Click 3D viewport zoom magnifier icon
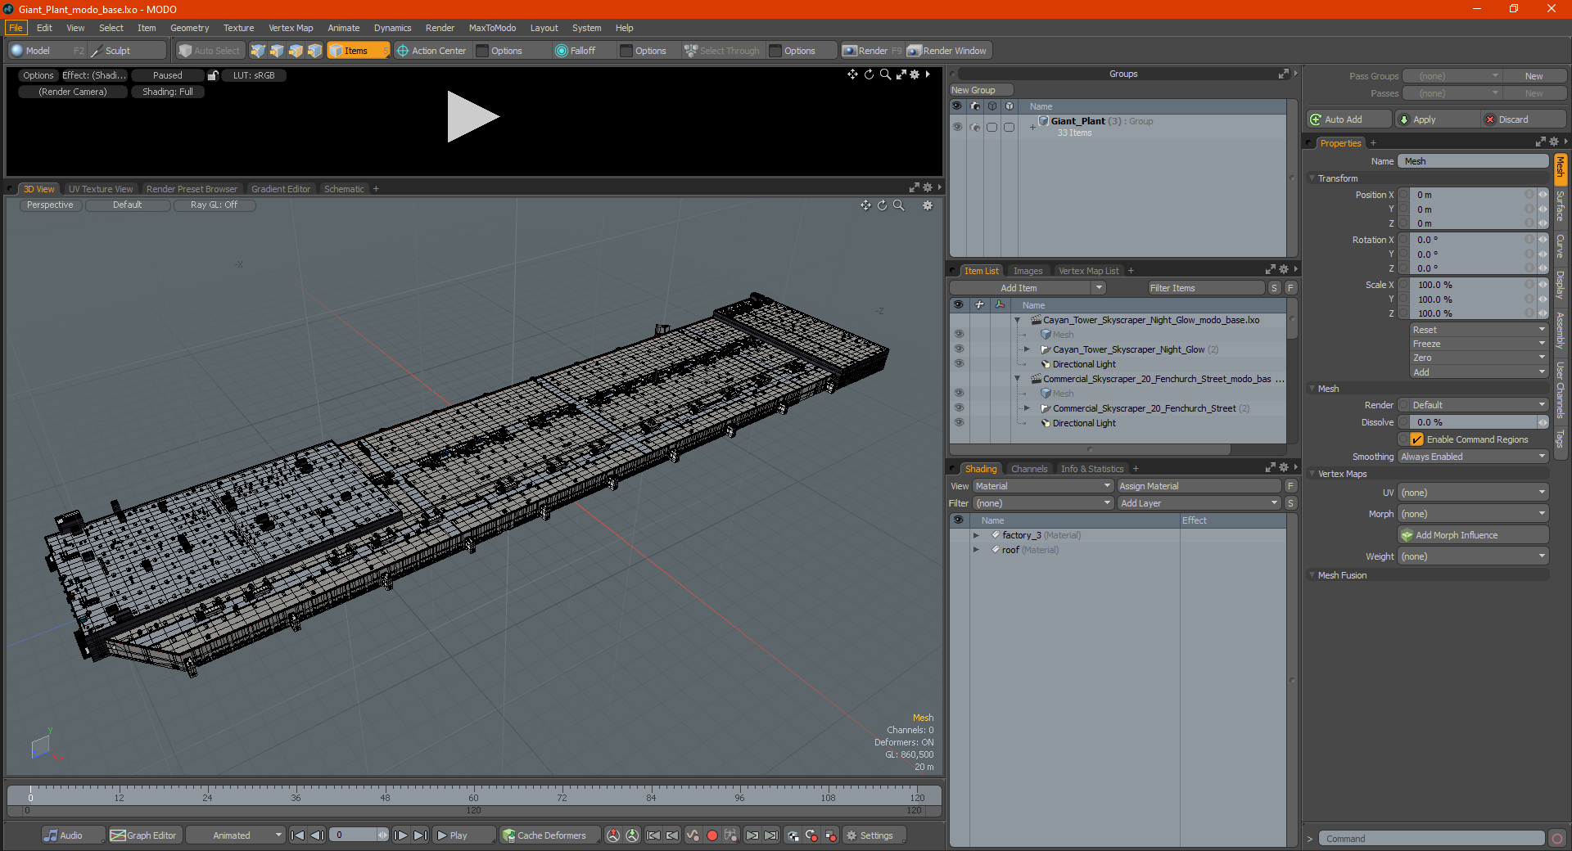This screenshot has height=851, width=1572. 898,205
